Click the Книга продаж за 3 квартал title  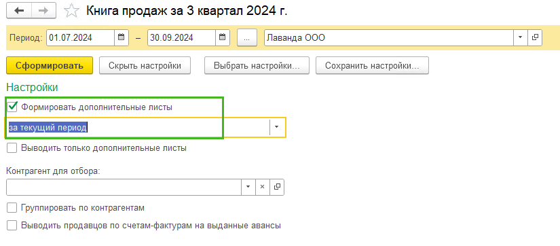(x=187, y=11)
